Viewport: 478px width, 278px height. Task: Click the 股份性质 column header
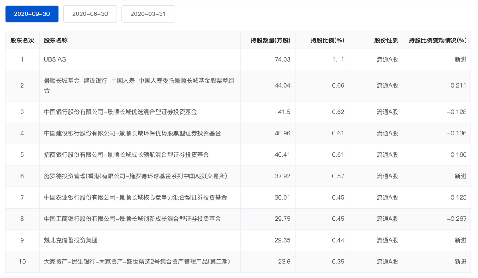point(386,41)
